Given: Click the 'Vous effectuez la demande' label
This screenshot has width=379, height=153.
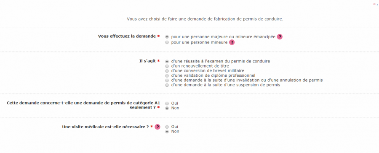Looking at the screenshot, I should point(127,36).
